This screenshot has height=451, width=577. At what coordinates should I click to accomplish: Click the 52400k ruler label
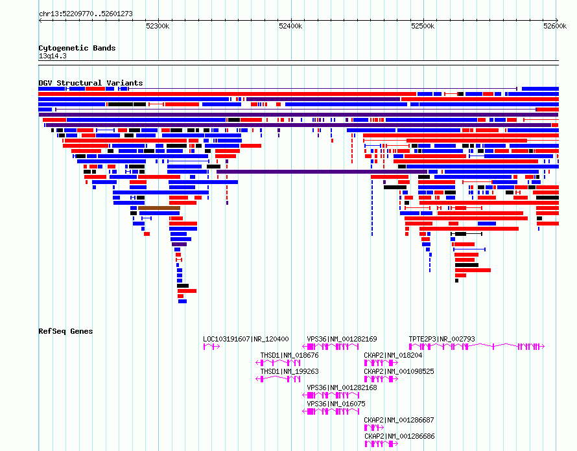[290, 26]
